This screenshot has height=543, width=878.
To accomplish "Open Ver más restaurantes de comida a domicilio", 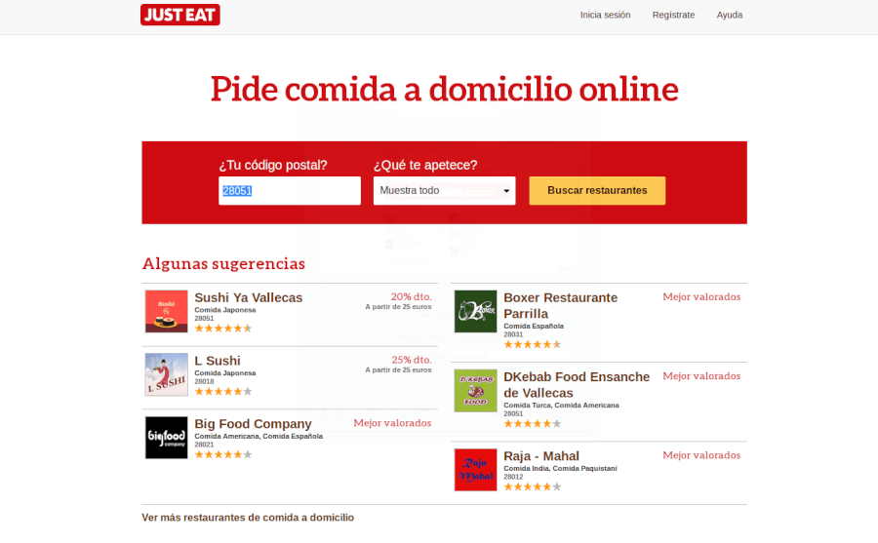I will 248,518.
